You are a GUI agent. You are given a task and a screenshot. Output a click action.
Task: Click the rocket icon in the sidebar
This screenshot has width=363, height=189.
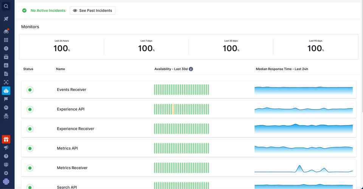tap(6, 19)
